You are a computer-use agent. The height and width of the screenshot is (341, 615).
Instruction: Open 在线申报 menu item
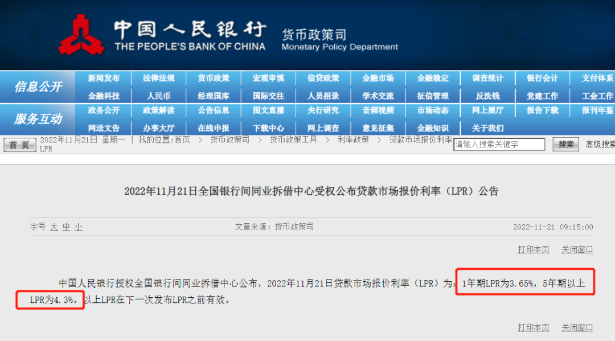[x=214, y=128]
